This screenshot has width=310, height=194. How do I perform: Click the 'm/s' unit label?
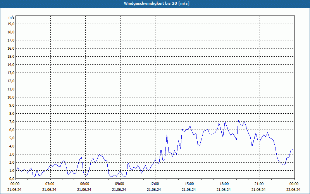11,17
